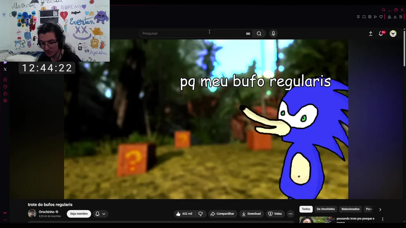The height and width of the screenshot is (228, 406).
Task: Dislike the video with thumbs-down button
Action: click(x=200, y=214)
